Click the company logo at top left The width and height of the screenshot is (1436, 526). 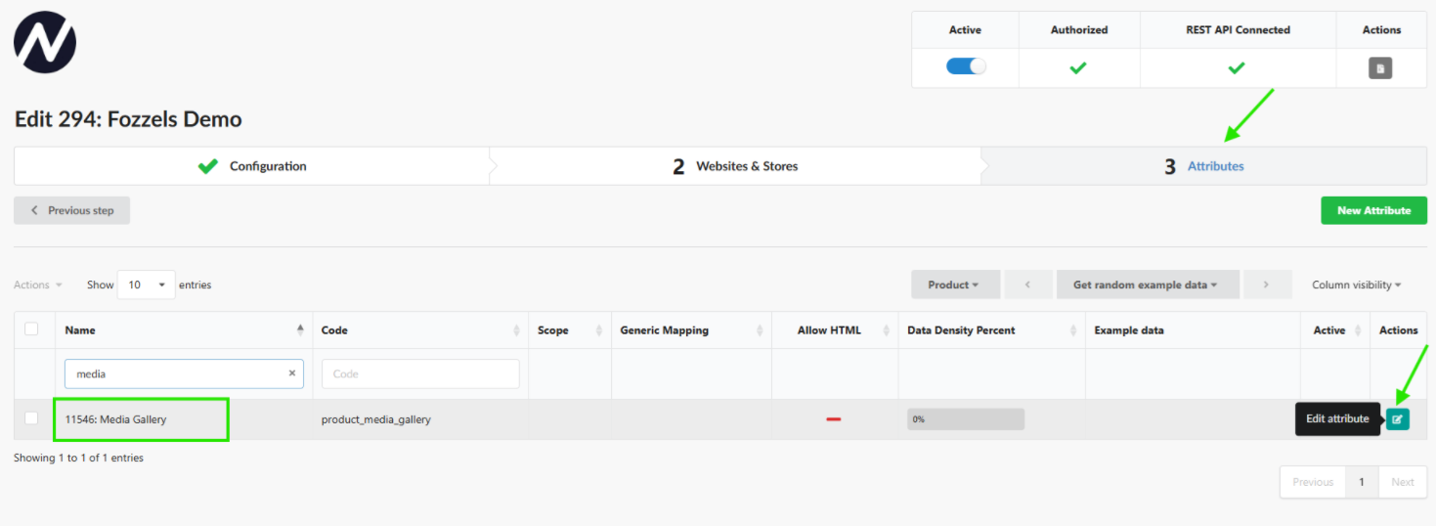point(45,42)
